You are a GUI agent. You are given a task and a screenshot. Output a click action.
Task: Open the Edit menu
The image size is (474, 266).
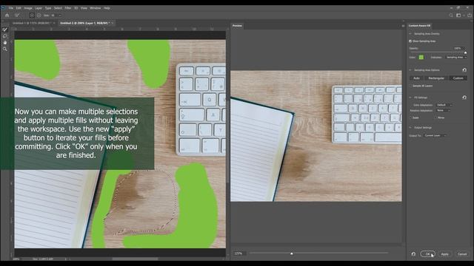point(19,8)
